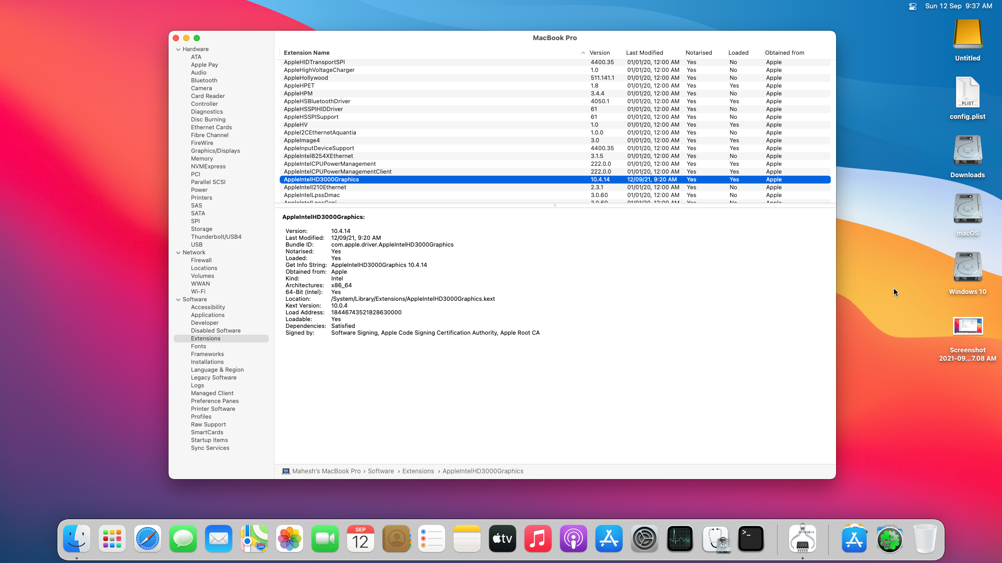1002x563 pixels.
Task: Select the AppleIntelI210Ethernet row
Action: coord(315,187)
